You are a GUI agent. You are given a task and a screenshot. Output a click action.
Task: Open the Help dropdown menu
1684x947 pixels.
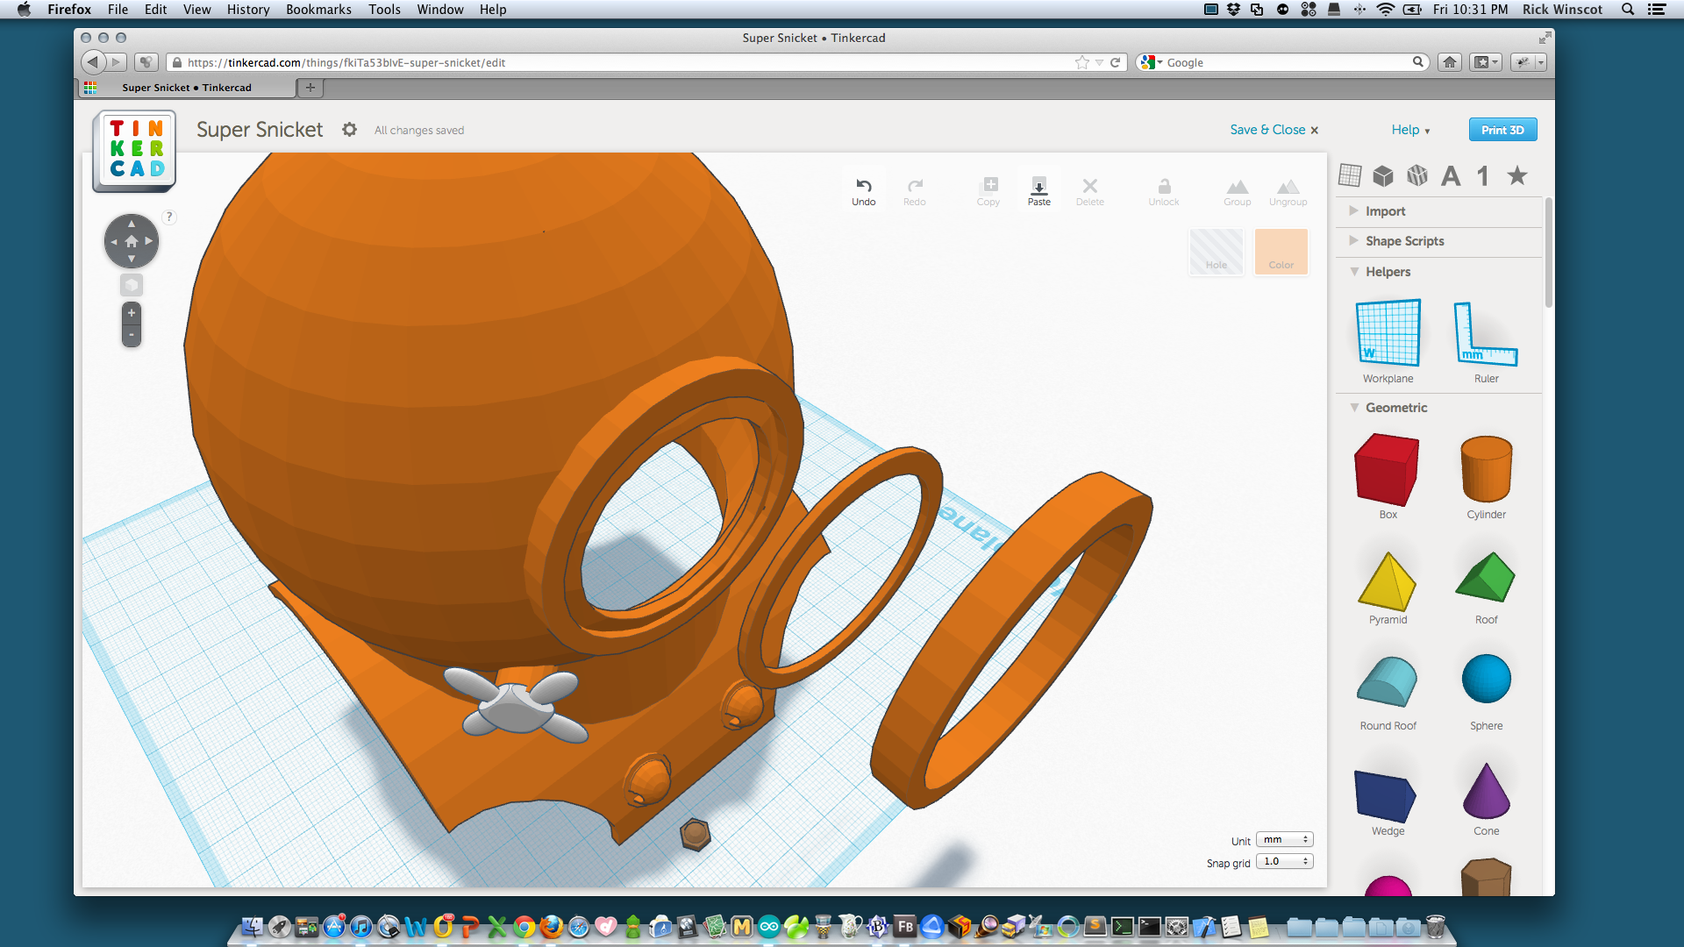click(x=1410, y=130)
